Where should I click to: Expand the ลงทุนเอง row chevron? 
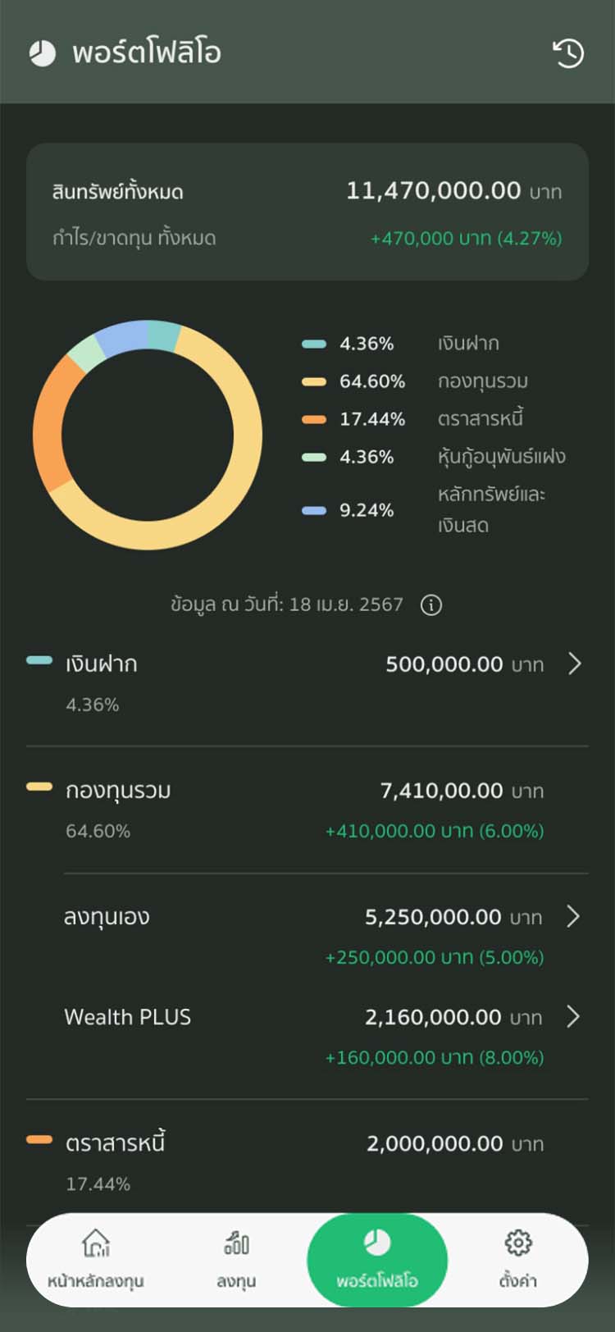(x=573, y=916)
